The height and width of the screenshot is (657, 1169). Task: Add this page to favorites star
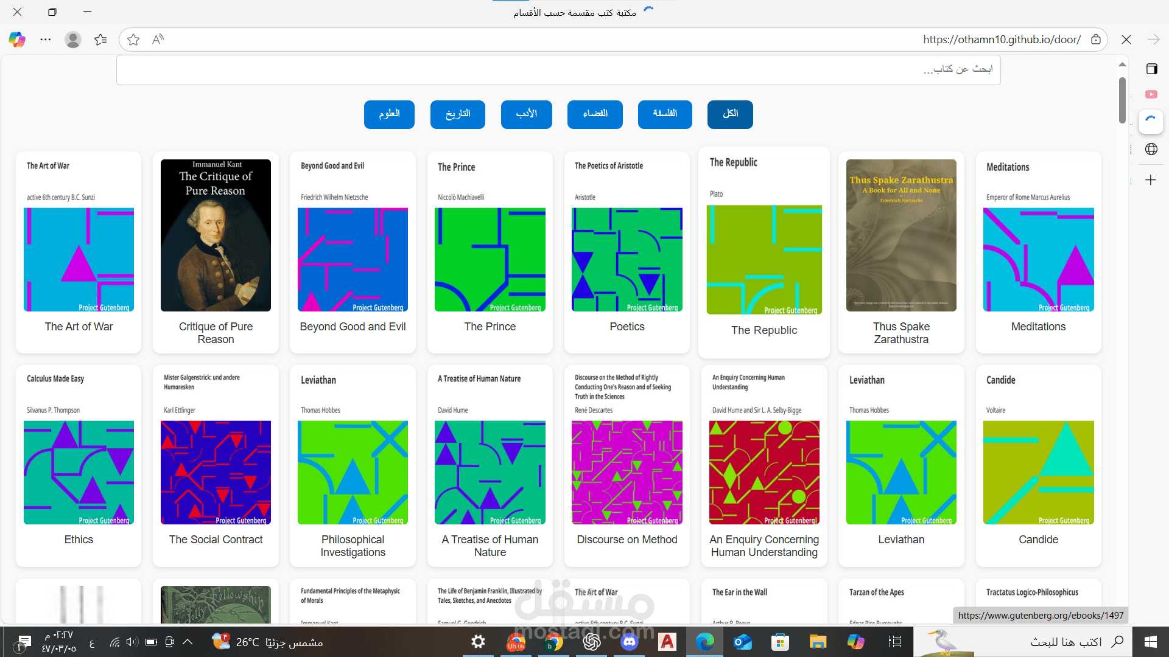tap(133, 40)
